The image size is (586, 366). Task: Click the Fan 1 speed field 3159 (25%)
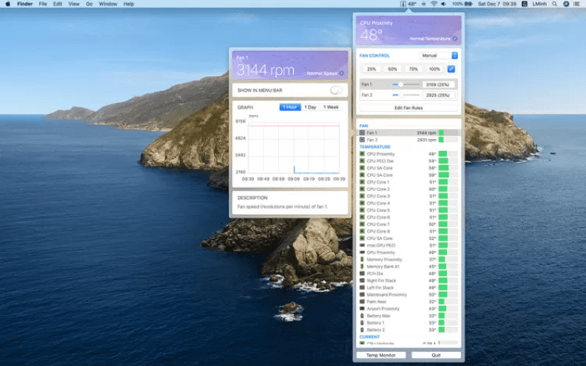pos(438,84)
